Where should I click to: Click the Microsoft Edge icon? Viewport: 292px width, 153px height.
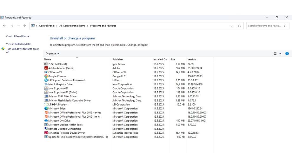coord(46,108)
